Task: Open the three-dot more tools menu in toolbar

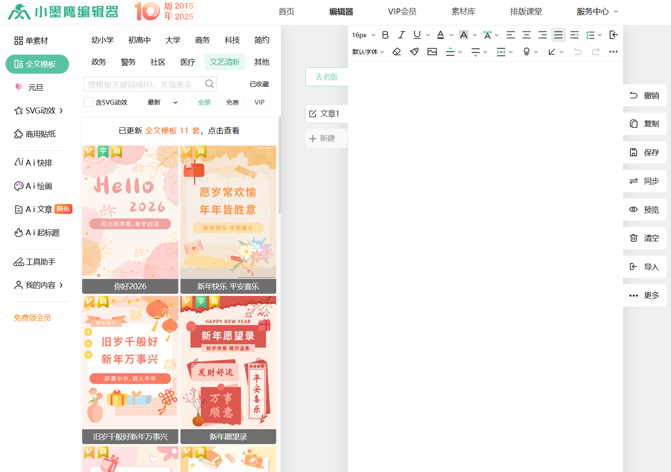Action: coord(613,52)
